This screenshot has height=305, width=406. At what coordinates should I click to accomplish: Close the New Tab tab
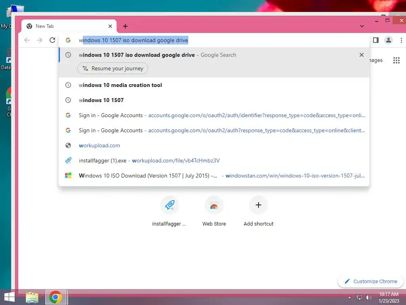point(110,26)
